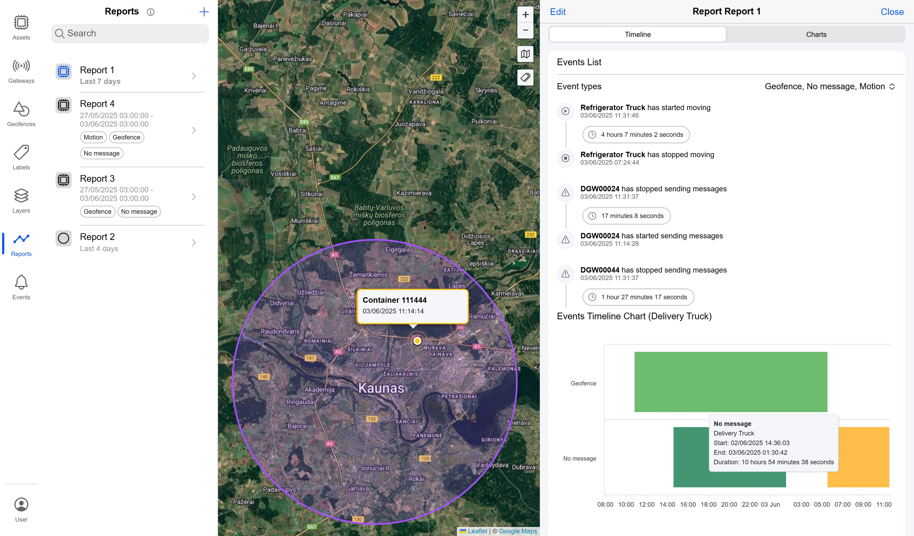
Task: Zoom in on the map
Action: (525, 14)
